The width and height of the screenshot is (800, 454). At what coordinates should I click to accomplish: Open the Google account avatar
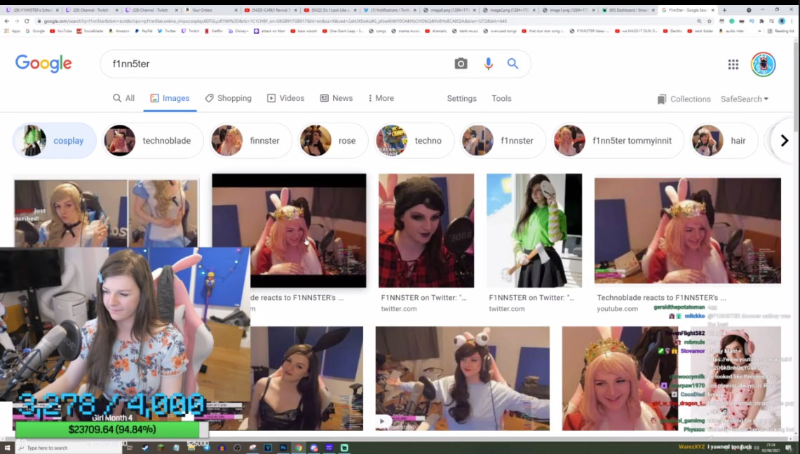pos(764,64)
